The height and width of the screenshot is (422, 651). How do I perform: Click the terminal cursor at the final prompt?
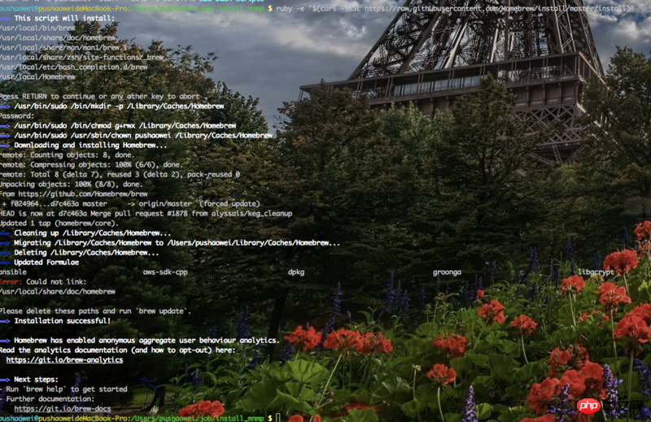(278, 417)
